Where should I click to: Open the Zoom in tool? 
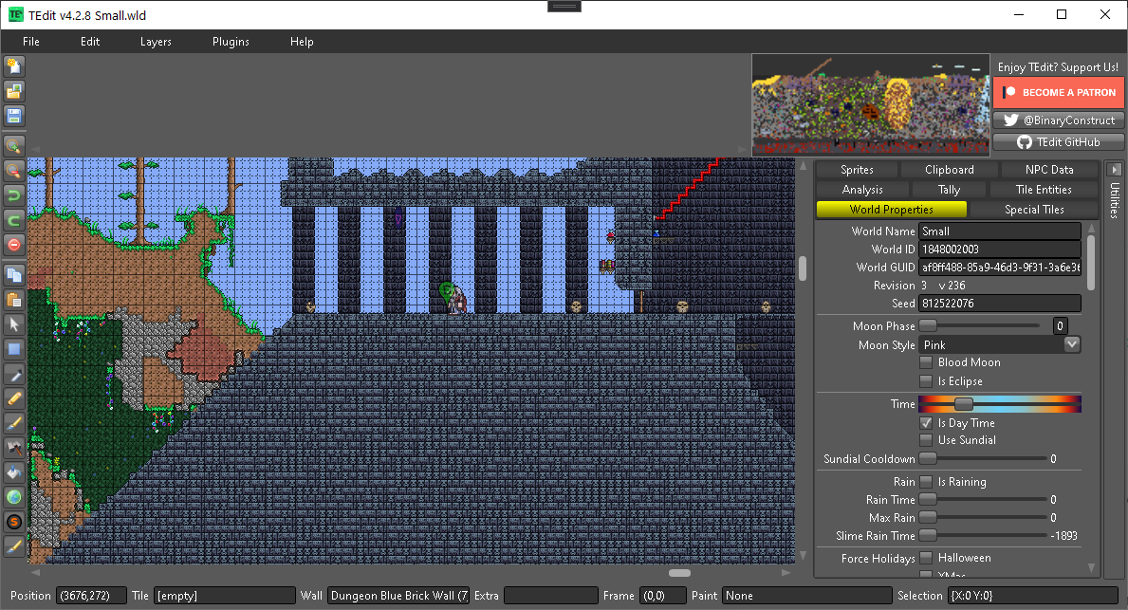point(13,146)
